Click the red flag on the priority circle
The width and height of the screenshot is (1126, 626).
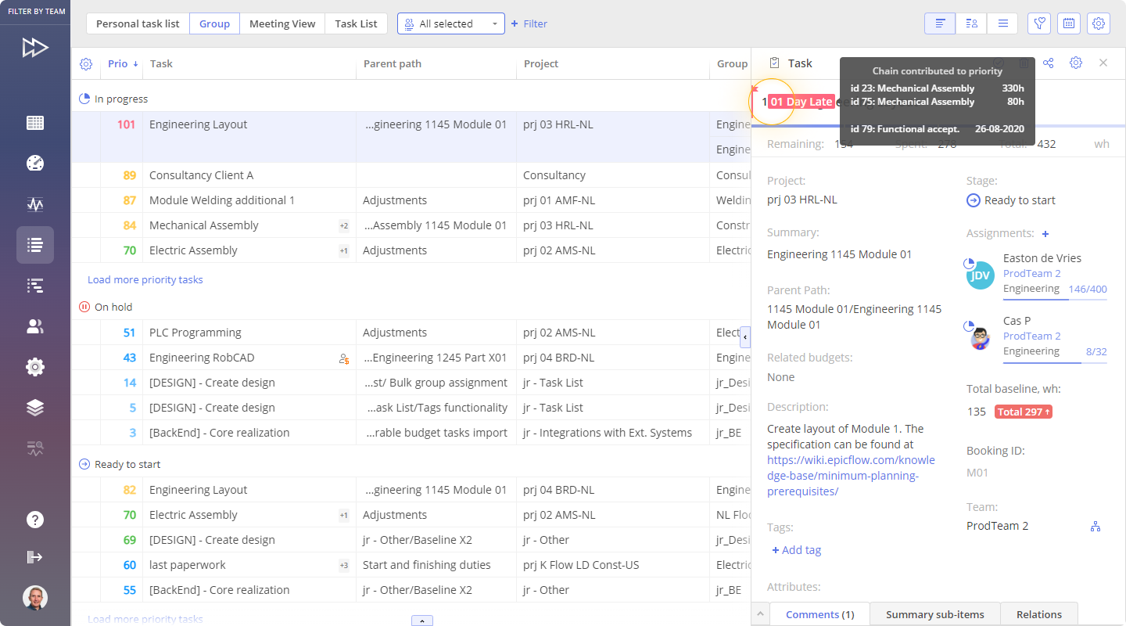(x=755, y=89)
